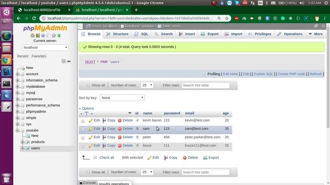
Task: Open Visual Studio Code launcher icon
Action: point(6,72)
